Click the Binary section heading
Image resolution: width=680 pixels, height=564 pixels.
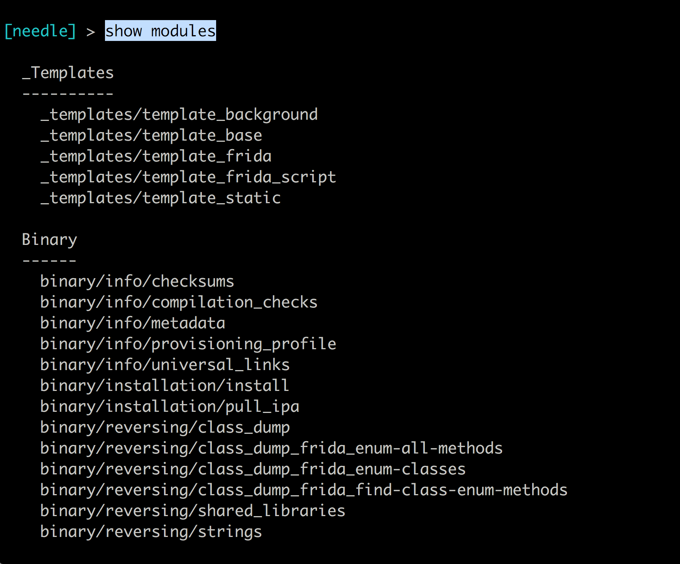pyautogui.click(x=49, y=240)
